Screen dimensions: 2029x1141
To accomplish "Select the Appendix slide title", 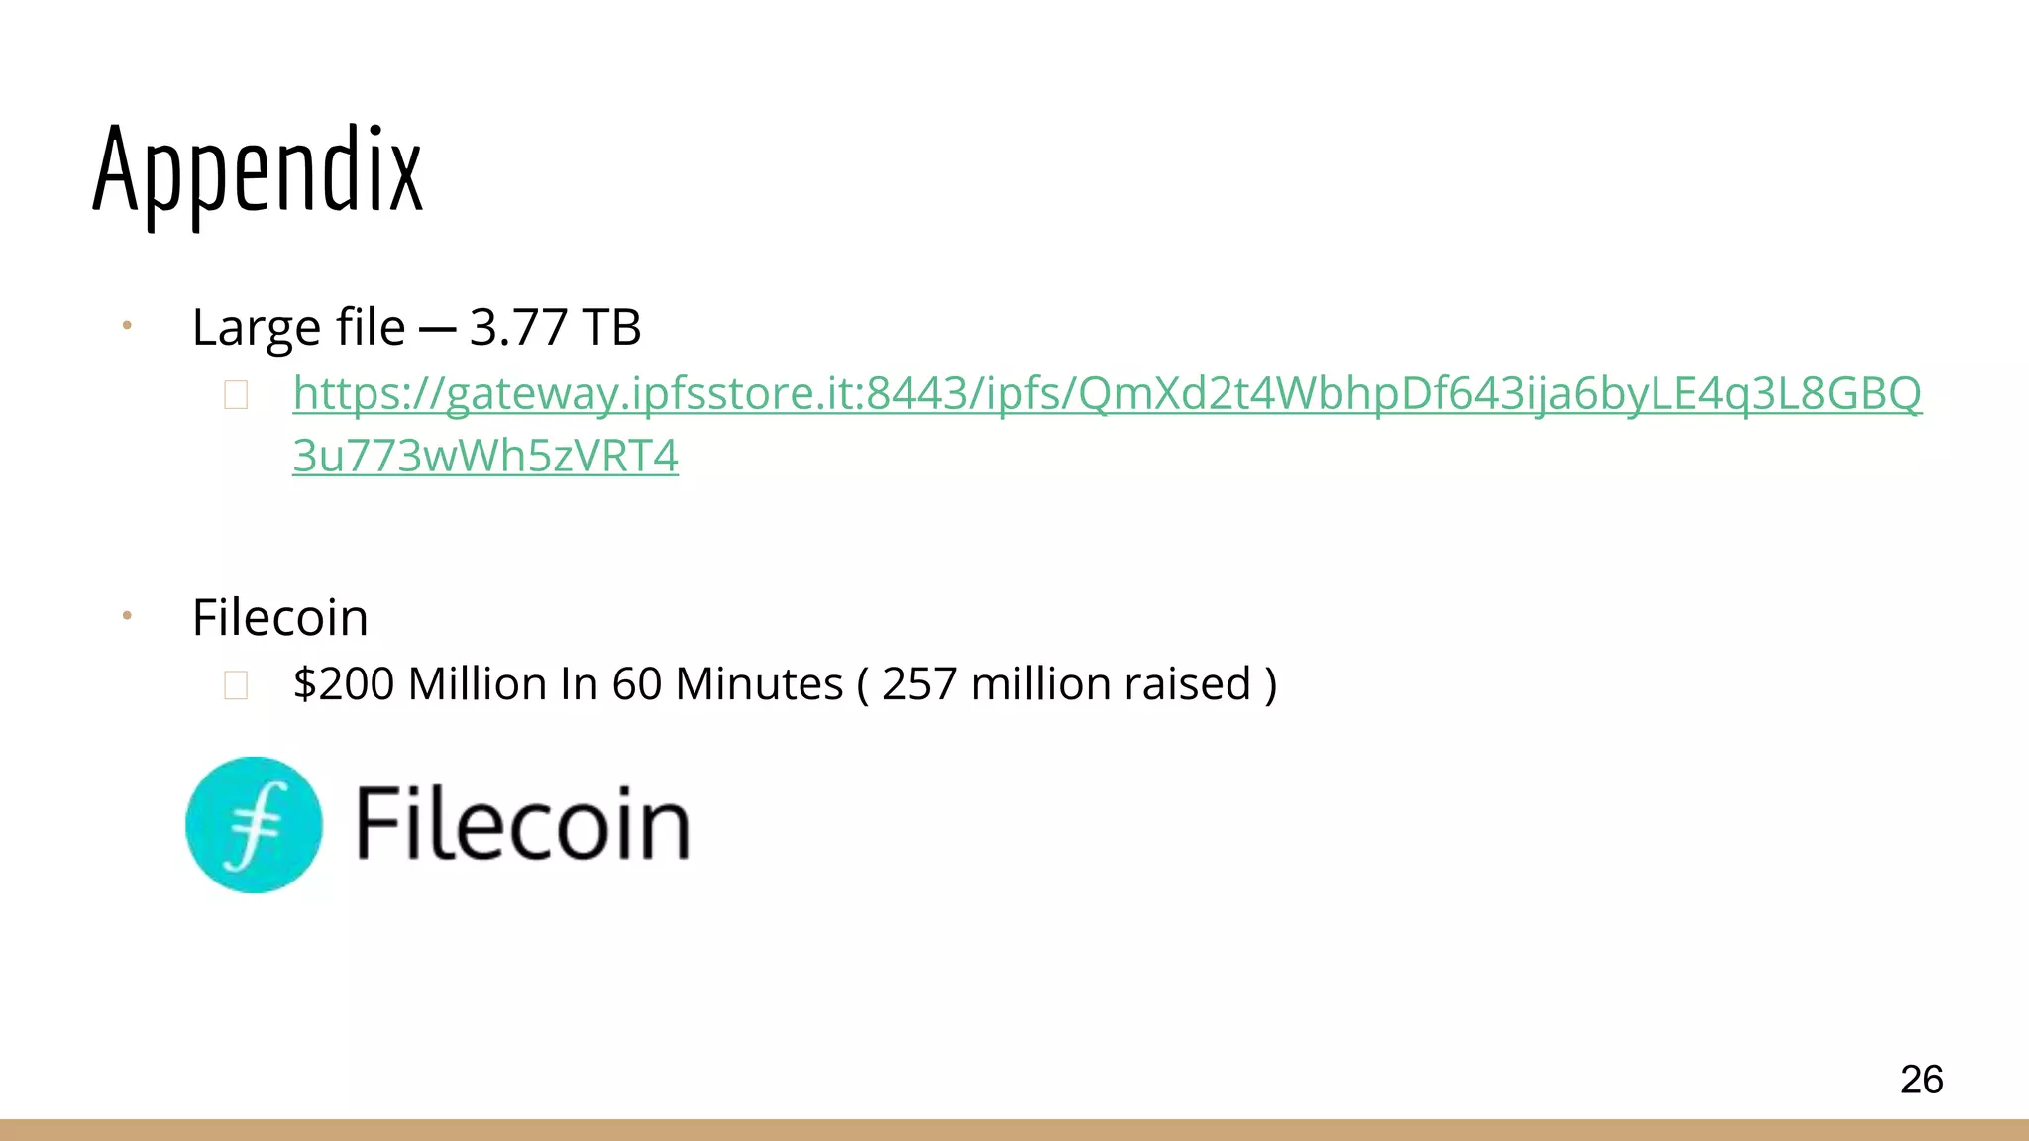I will 258,170.
